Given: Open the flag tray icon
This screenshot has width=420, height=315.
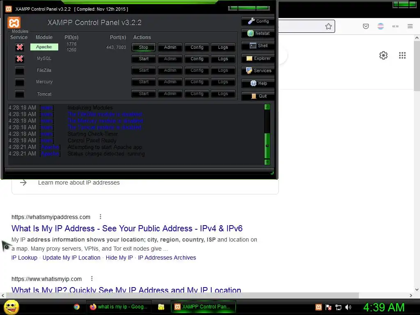Looking at the screenshot, I should (x=329, y=307).
